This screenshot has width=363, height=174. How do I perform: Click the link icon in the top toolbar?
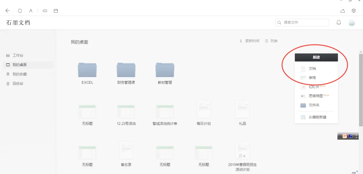click(x=45, y=11)
